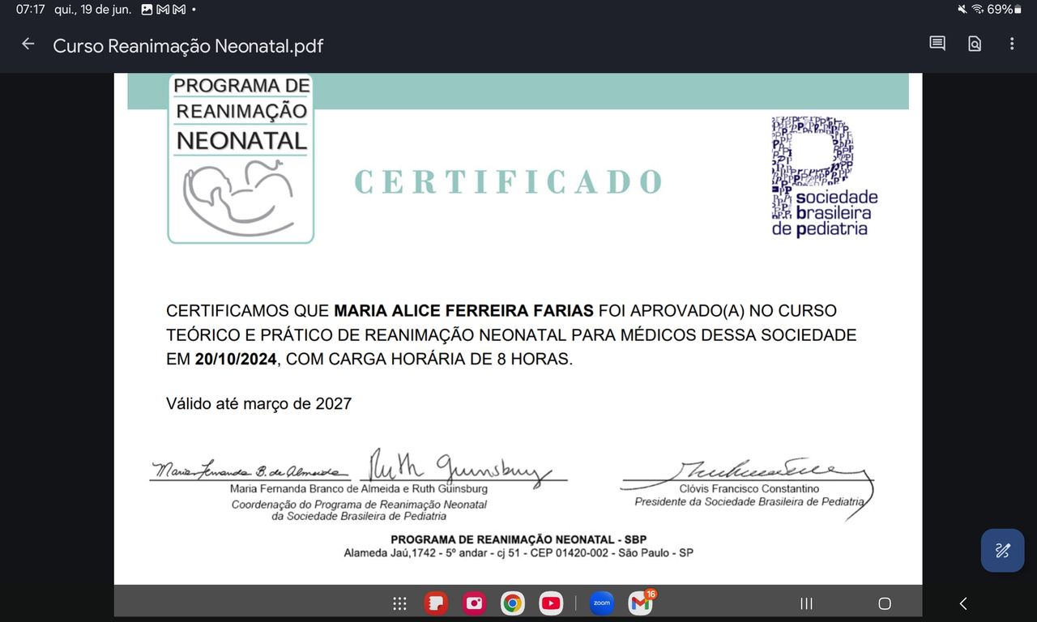Screen dimensions: 1037x622
Task: Open the Zoom app icon
Action: coord(602,603)
